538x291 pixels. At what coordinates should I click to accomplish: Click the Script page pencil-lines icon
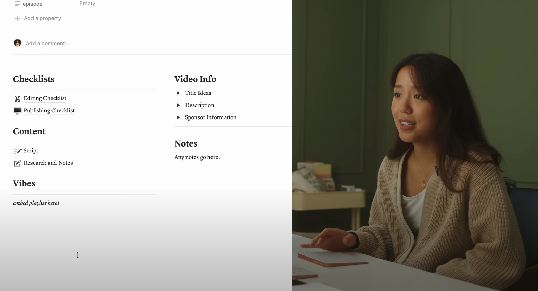[x=17, y=151]
